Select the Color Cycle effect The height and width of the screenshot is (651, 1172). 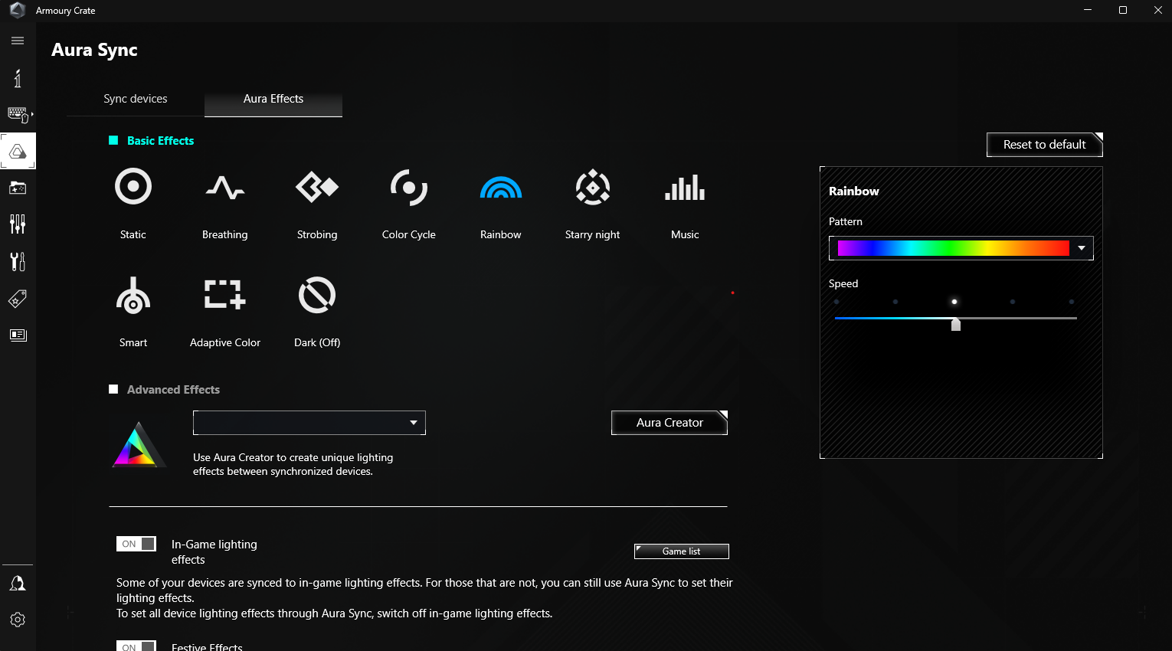click(409, 187)
